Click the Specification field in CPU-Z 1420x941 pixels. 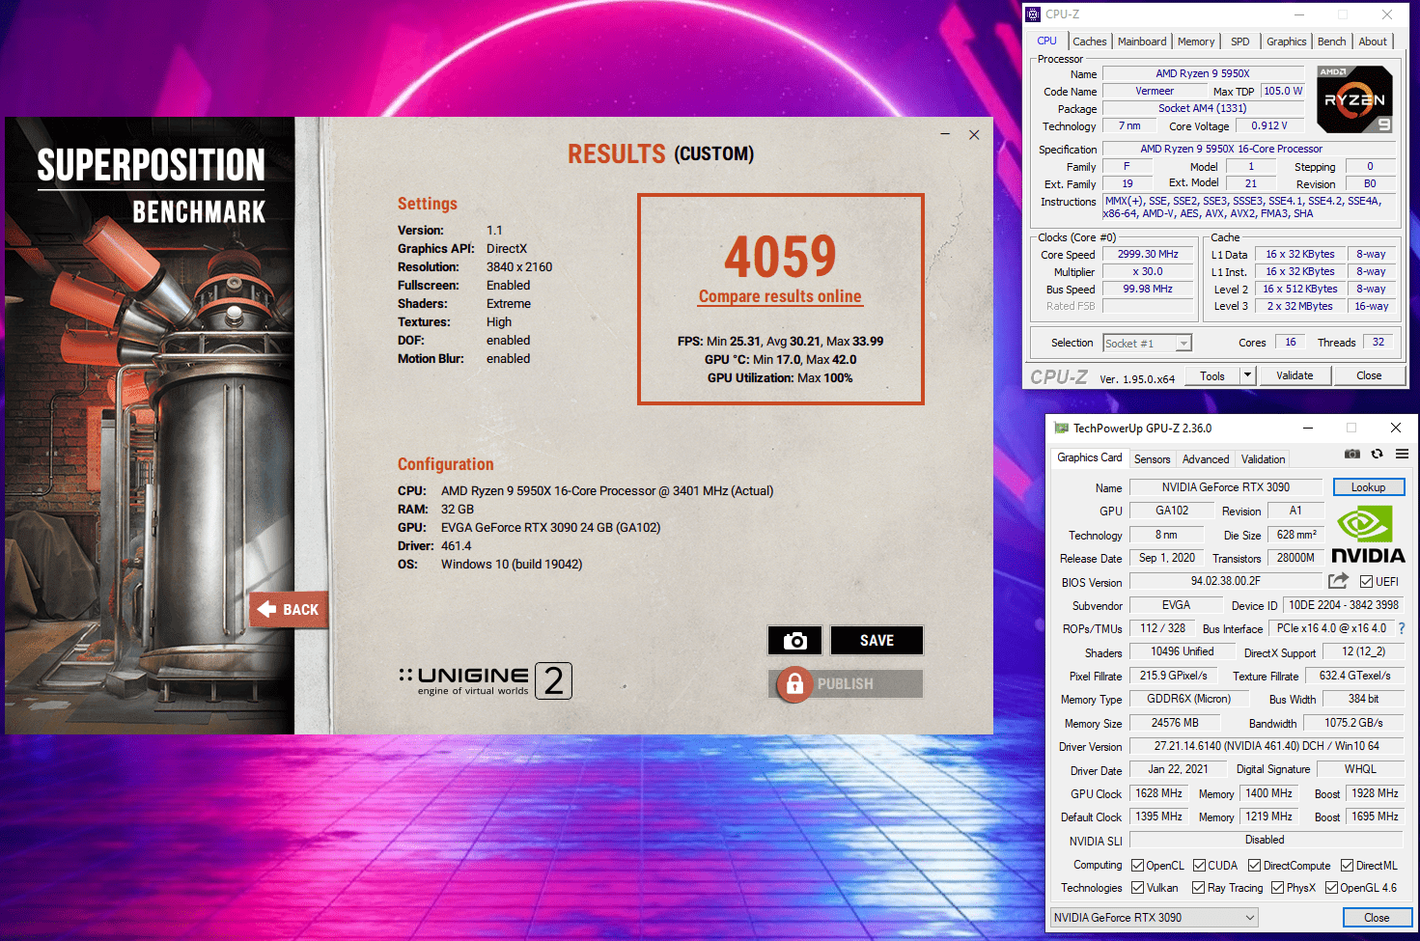point(1249,150)
